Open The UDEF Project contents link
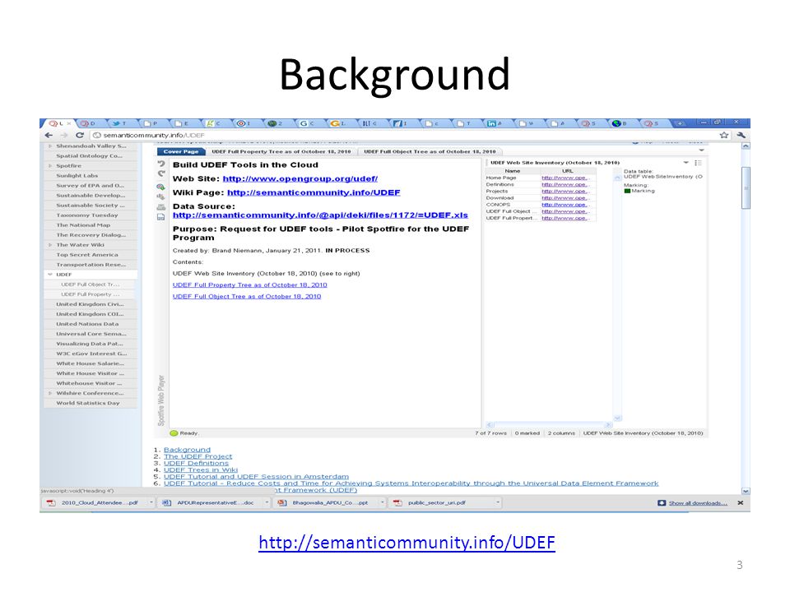Screen dimensions: 790x592 click(x=197, y=456)
